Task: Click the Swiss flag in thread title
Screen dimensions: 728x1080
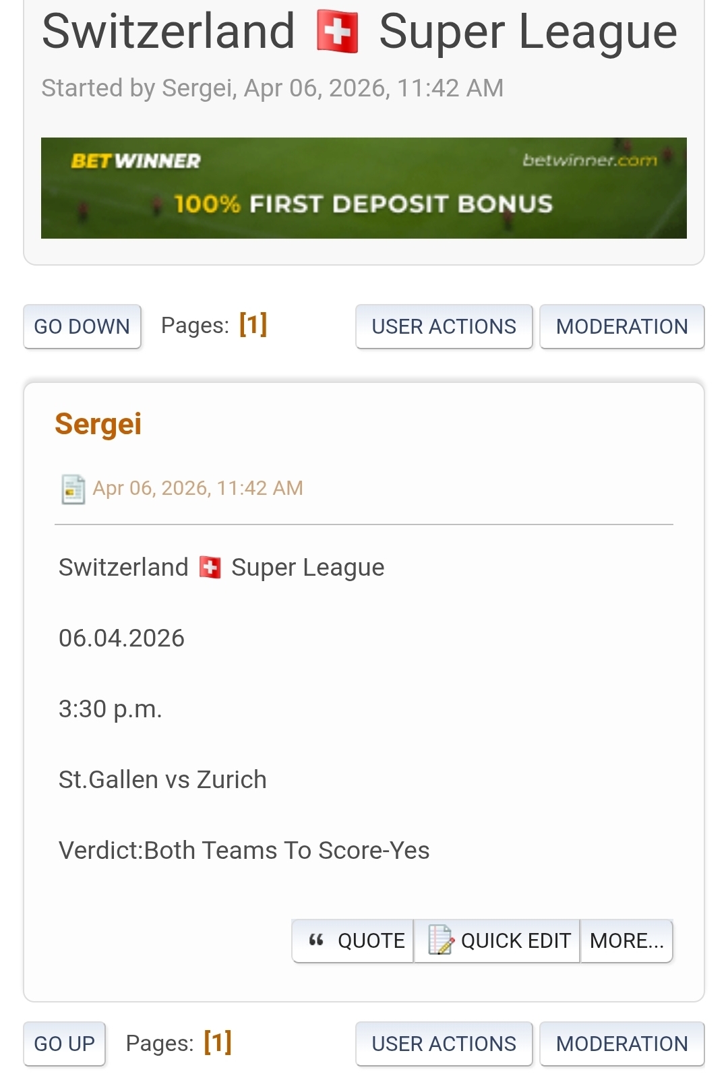Action: (x=337, y=34)
